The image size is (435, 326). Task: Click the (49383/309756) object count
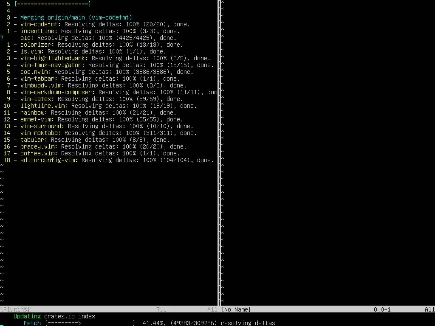pyautogui.click(x=194, y=323)
